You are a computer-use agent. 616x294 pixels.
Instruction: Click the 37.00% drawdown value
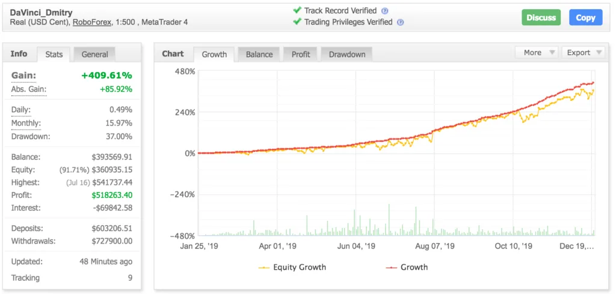coord(119,137)
